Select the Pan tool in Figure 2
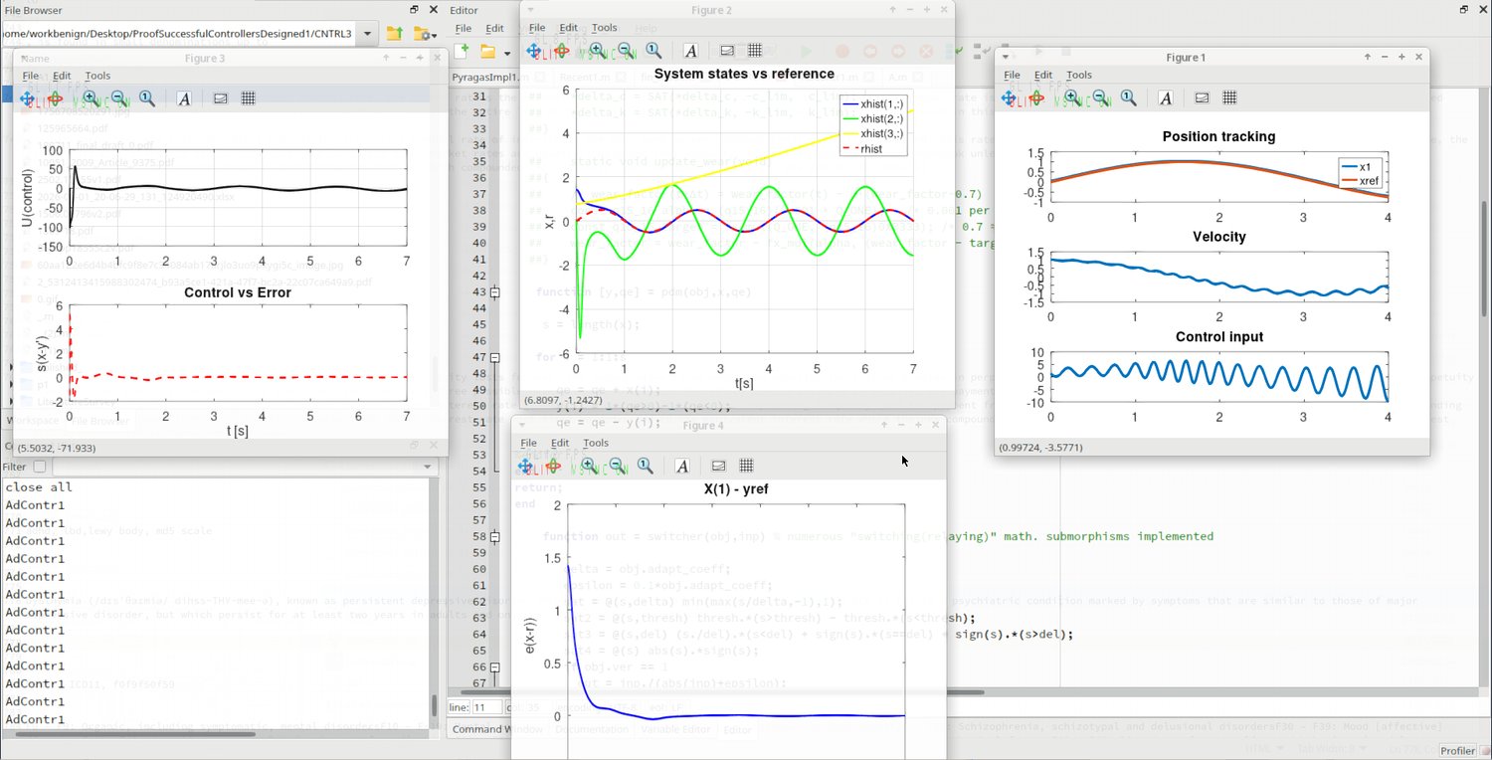Viewport: 1492px width, 760px height. click(533, 51)
